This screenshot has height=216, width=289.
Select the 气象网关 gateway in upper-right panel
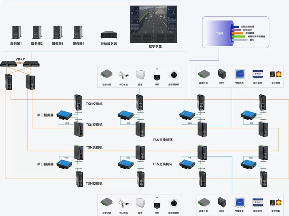[240, 74]
